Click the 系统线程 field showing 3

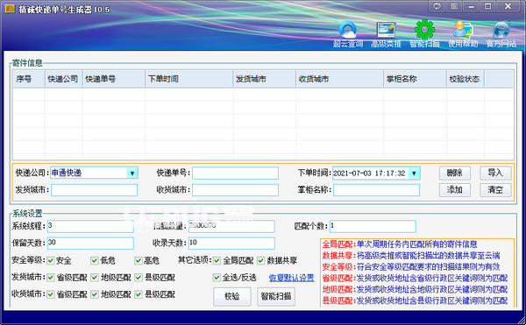[x=90, y=226]
